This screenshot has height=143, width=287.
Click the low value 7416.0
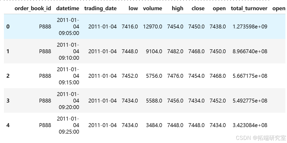click(x=130, y=27)
